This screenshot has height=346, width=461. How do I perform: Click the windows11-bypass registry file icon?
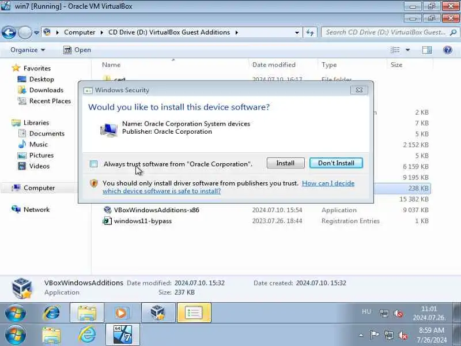(x=107, y=221)
